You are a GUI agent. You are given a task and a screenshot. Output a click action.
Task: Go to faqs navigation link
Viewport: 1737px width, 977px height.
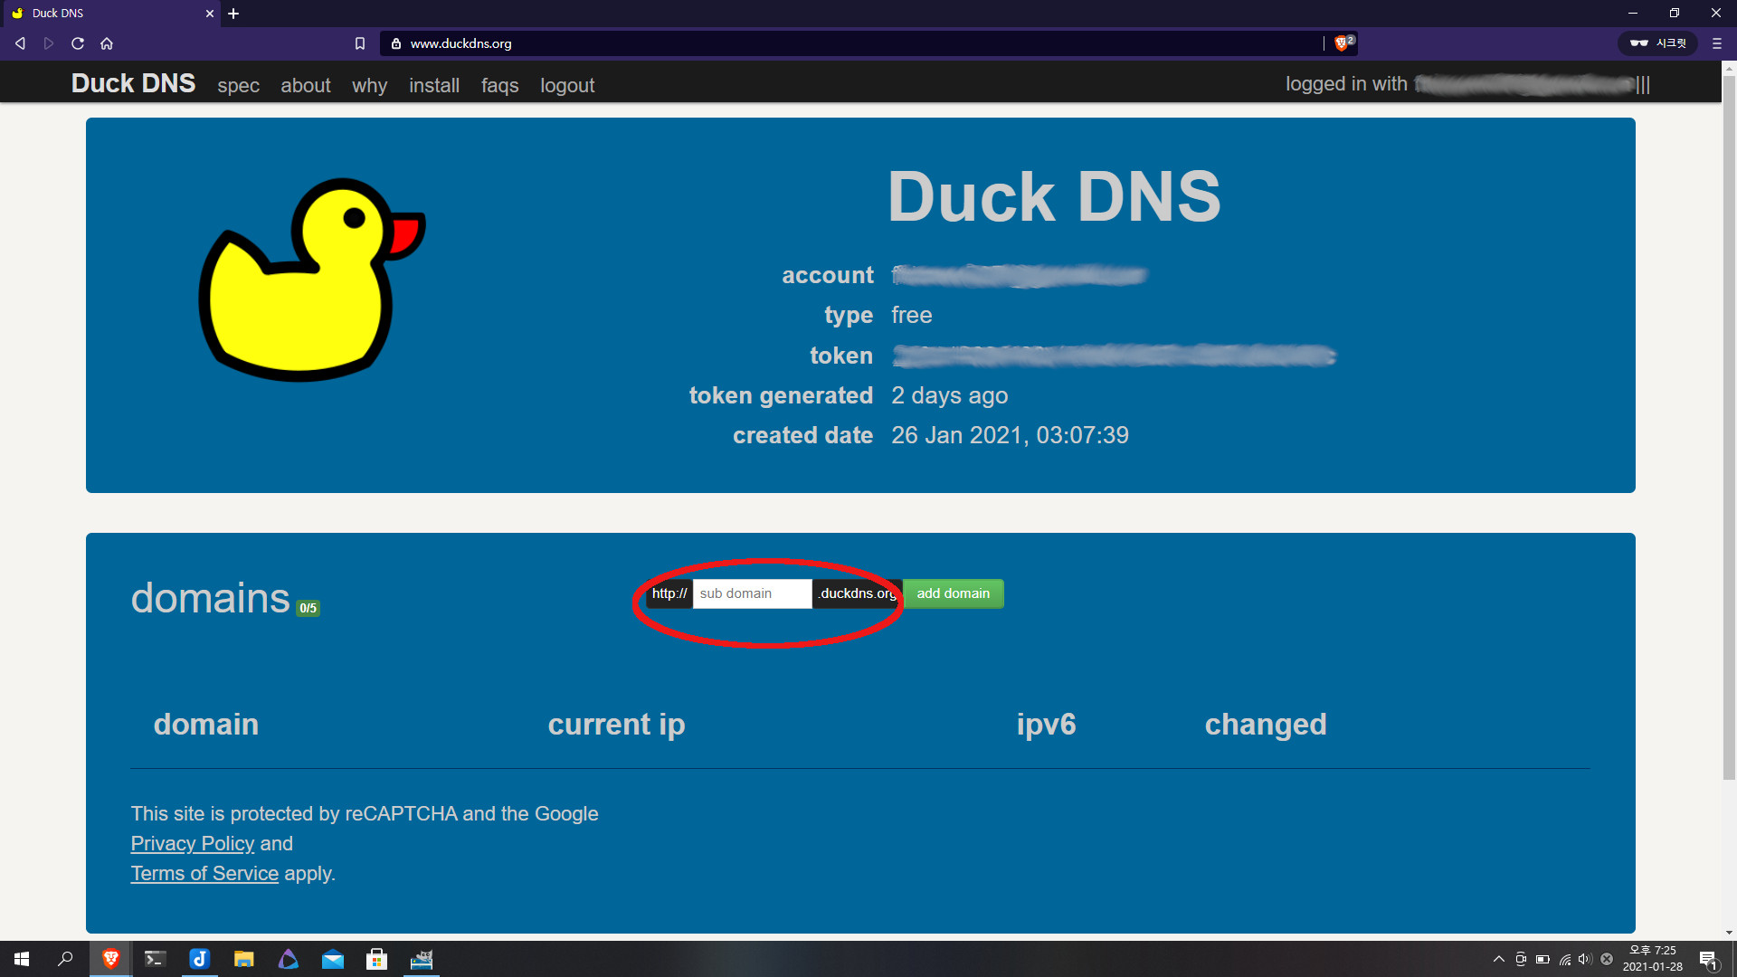499,85
